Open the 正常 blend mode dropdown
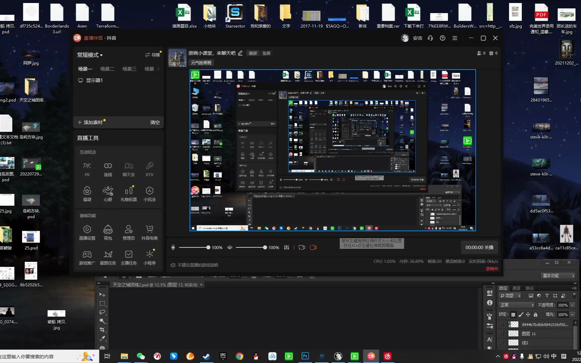The image size is (581, 363). [516, 305]
